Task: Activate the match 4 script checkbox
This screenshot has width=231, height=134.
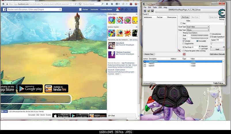Action: coord(145,66)
